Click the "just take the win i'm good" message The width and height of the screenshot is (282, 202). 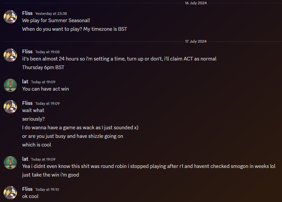(x=50, y=175)
